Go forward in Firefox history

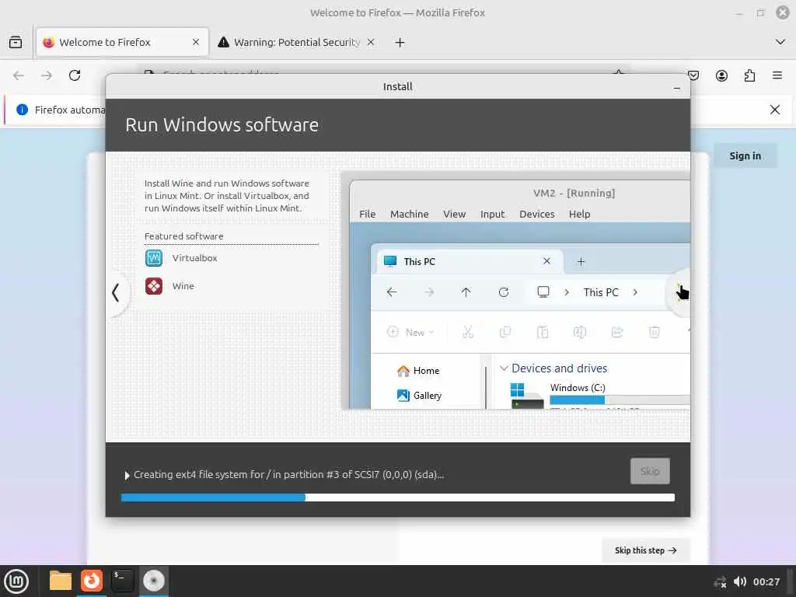[x=47, y=75]
